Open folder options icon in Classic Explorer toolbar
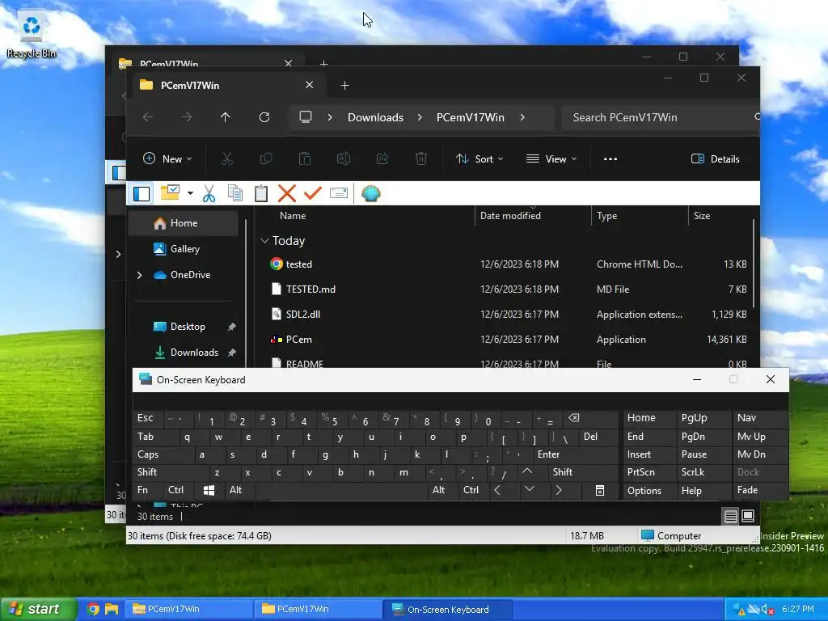 tap(170, 193)
